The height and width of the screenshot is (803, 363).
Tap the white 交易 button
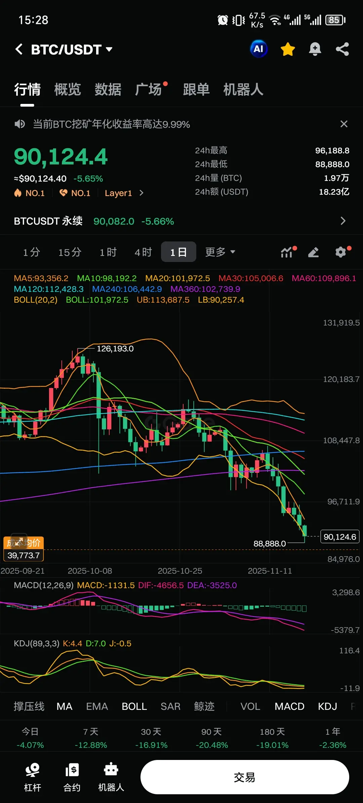click(245, 777)
